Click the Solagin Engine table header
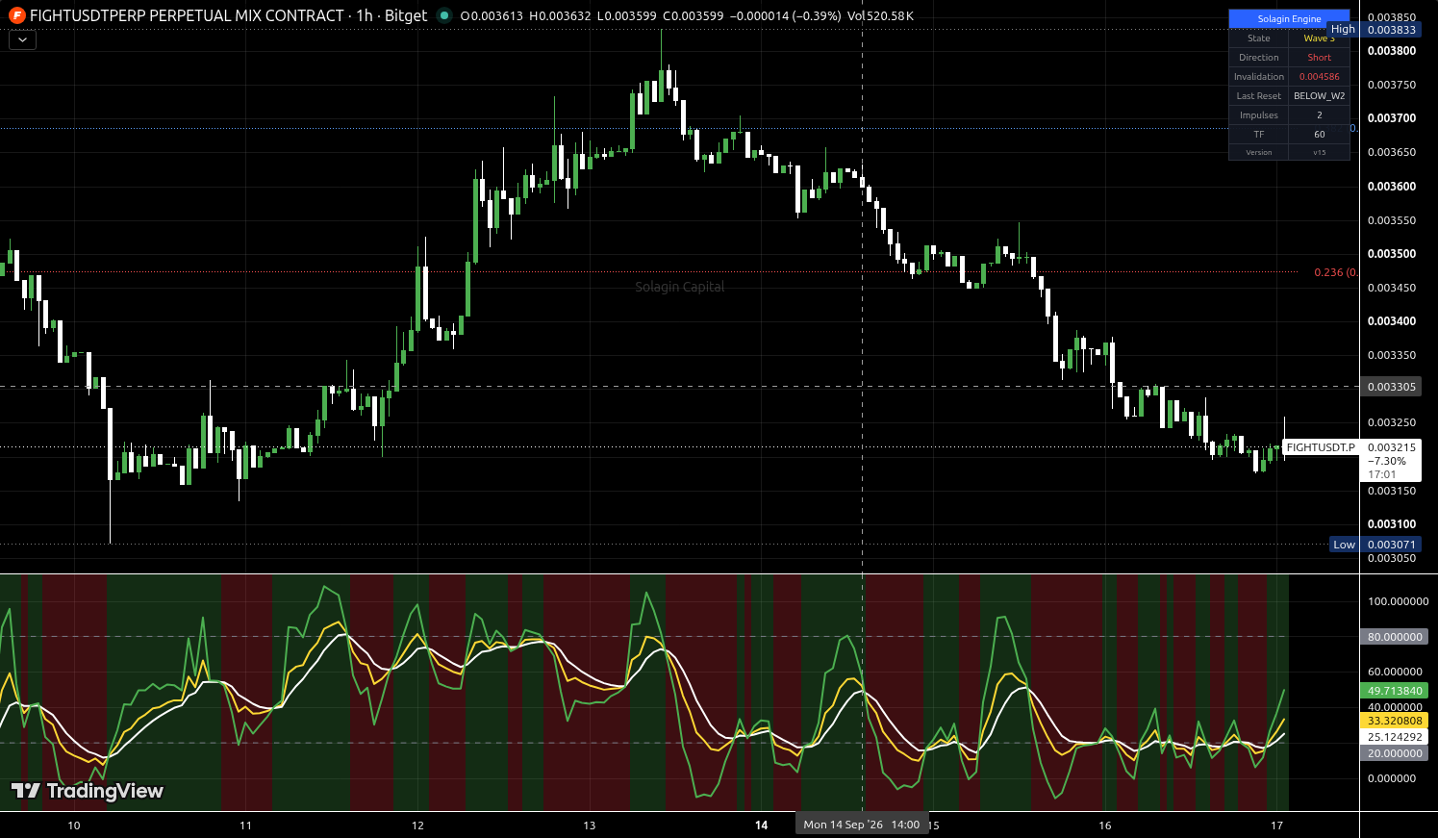The image size is (1438, 838). tap(1289, 19)
